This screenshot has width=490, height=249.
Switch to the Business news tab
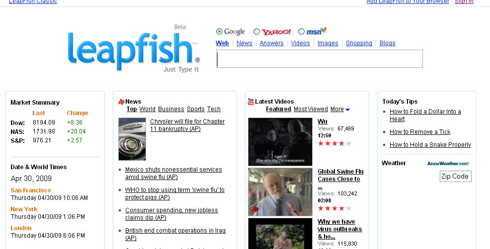coord(171,109)
